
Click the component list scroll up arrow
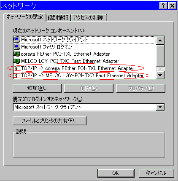[160, 41]
